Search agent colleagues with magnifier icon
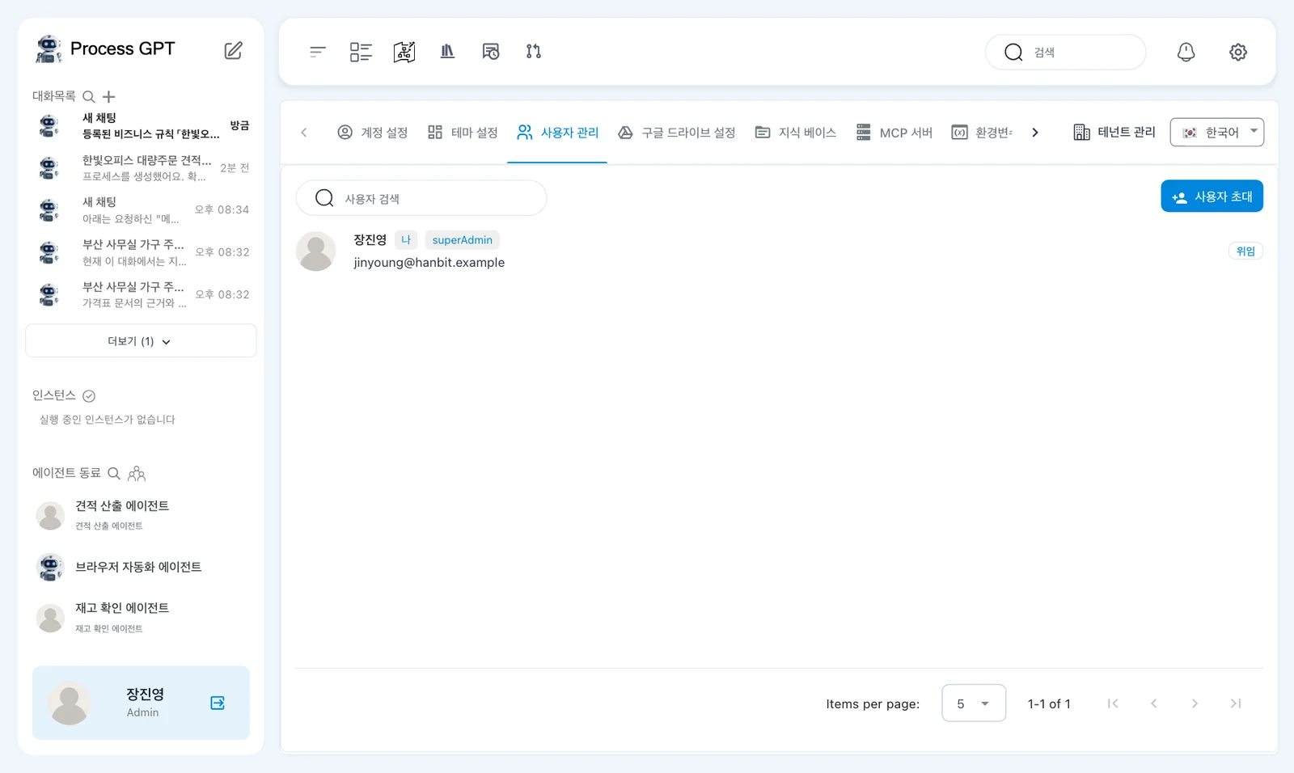Screen dimensions: 1294x773 pos(114,473)
